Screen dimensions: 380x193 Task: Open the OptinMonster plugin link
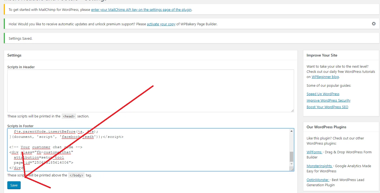[x=318, y=180]
